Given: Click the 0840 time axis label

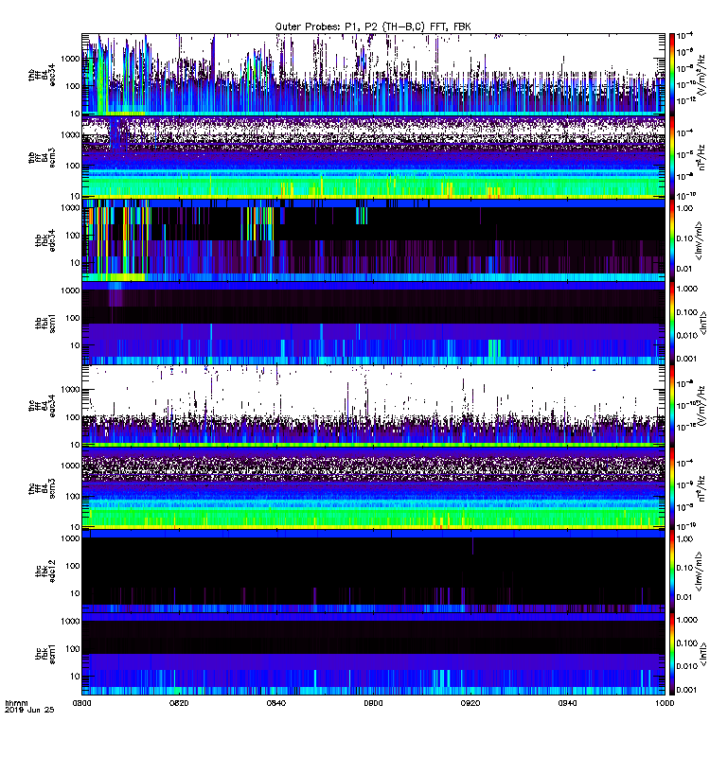Looking at the screenshot, I should coord(275,703).
